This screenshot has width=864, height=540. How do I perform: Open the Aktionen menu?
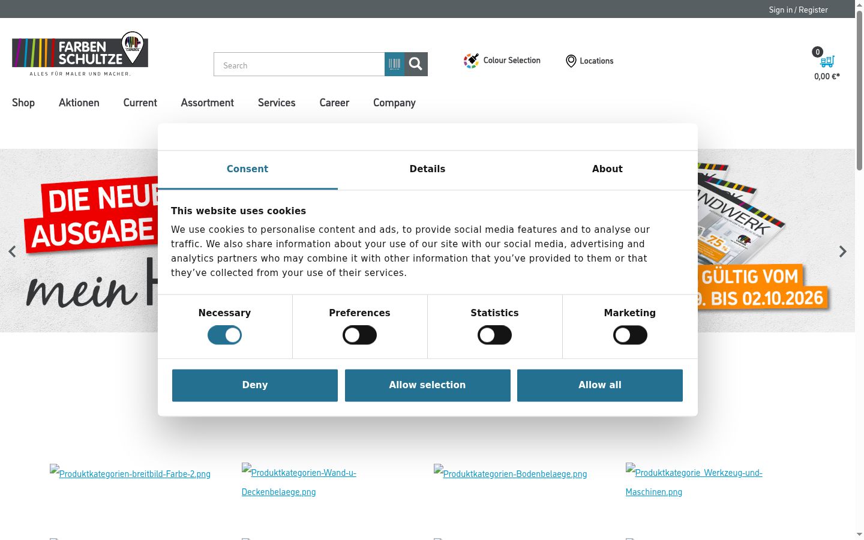click(79, 103)
